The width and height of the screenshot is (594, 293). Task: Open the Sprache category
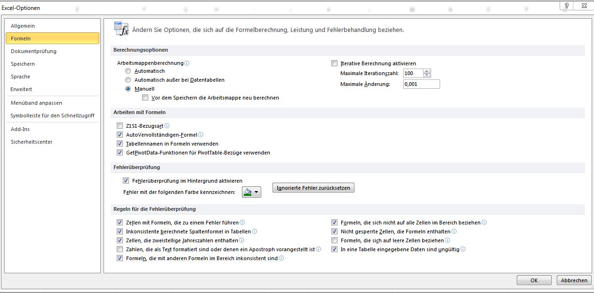(52, 77)
